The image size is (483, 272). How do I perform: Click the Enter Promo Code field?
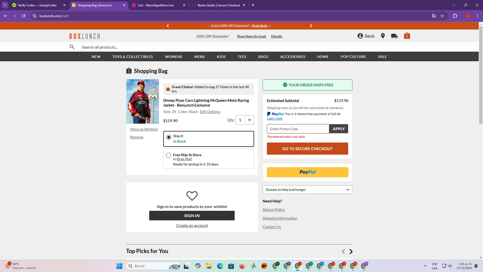(x=298, y=129)
